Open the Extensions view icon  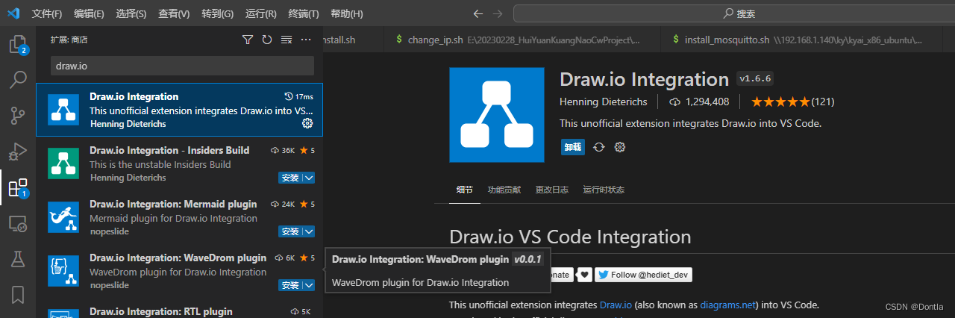tap(18, 187)
